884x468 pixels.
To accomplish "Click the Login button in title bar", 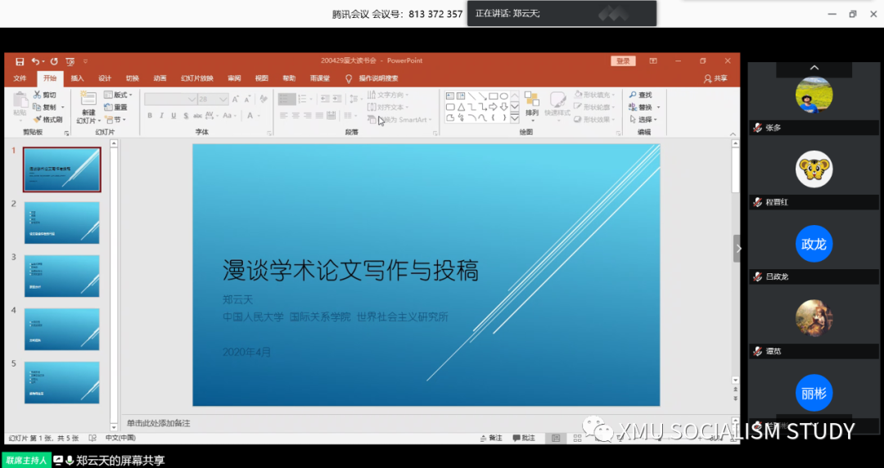I will (623, 61).
